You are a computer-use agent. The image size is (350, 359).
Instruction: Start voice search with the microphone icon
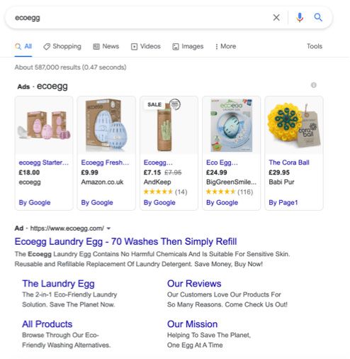tap(300, 17)
